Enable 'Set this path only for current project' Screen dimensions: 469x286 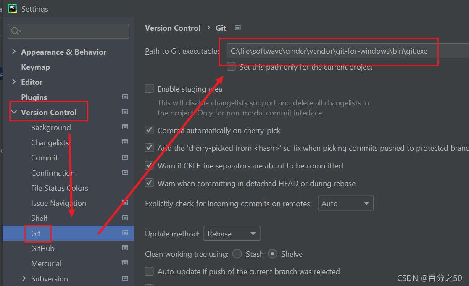tap(231, 67)
